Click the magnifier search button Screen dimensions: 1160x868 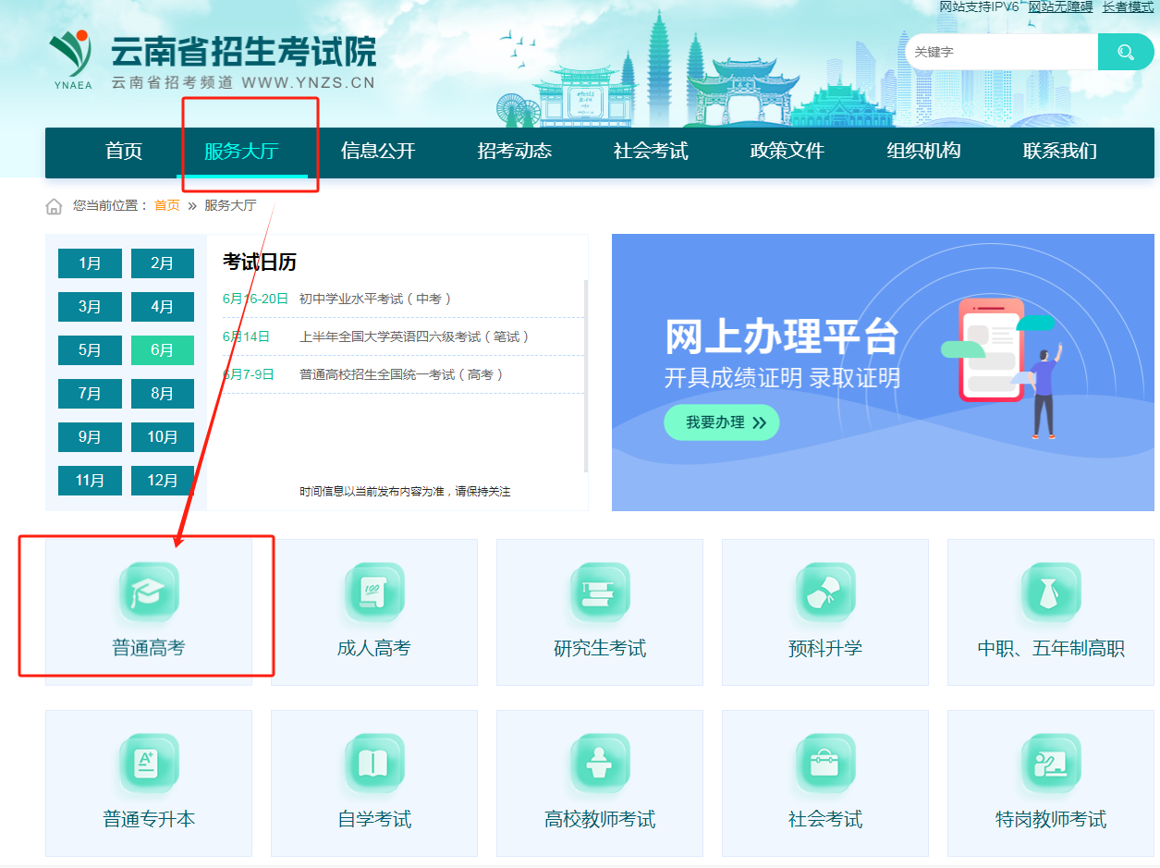click(1126, 52)
